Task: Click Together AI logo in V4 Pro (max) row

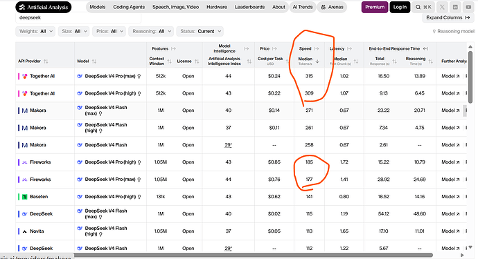Action: tap(25, 76)
